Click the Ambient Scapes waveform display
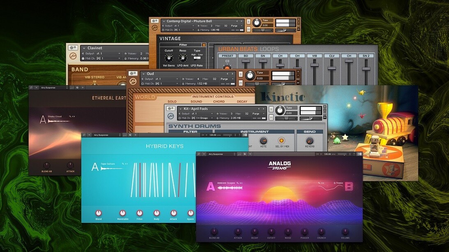Screen dimensions: 449x252 coord(230,188)
